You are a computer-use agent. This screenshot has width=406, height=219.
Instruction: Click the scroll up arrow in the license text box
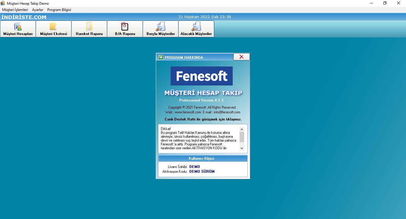click(242, 129)
